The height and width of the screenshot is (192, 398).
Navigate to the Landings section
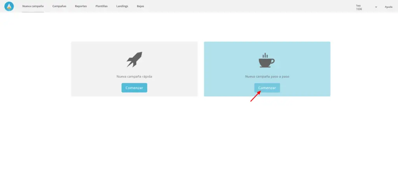[122, 7]
